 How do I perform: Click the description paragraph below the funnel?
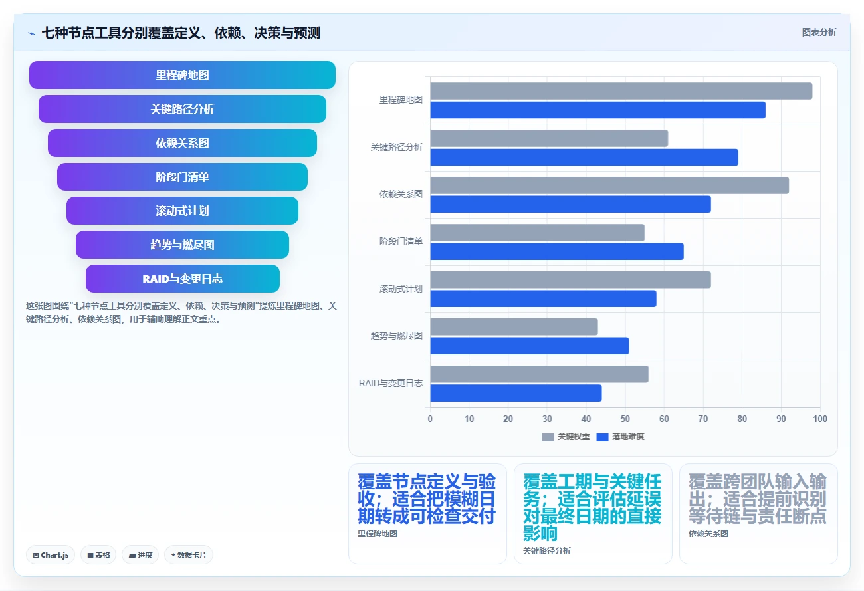click(181, 312)
